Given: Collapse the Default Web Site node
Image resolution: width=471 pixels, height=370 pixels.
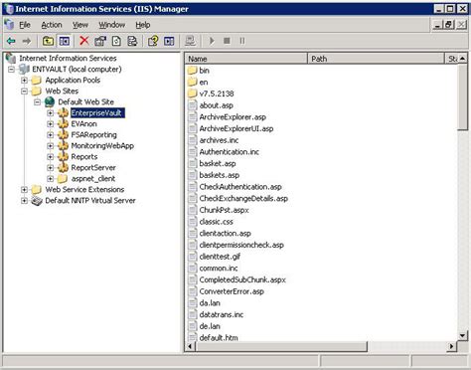Looking at the screenshot, I should click(x=37, y=102).
